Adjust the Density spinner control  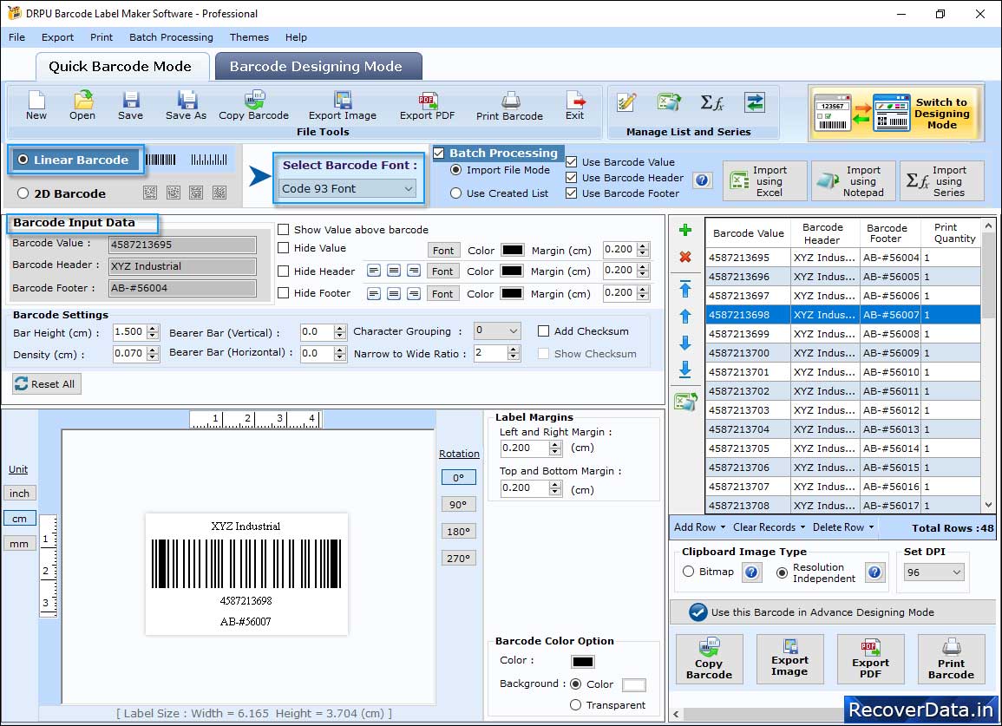tap(152, 353)
